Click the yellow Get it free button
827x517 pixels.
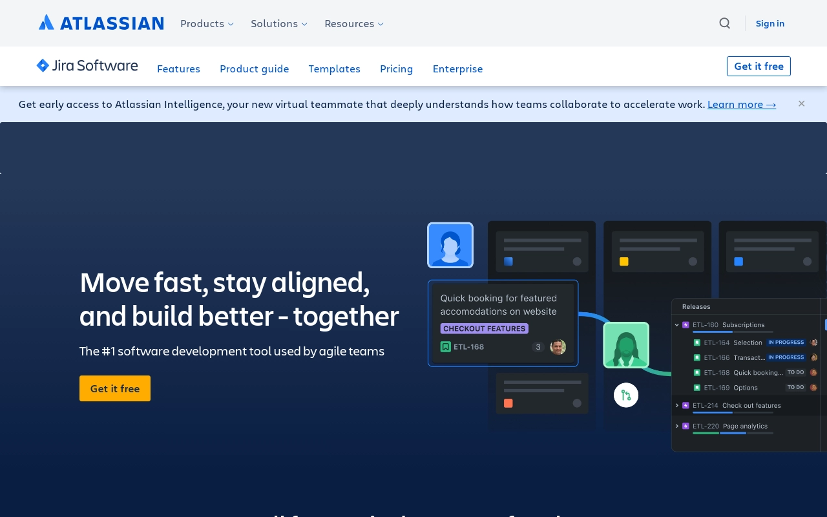click(x=115, y=388)
